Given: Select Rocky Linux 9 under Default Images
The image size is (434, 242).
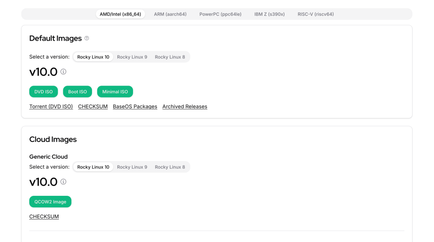Looking at the screenshot, I should tap(132, 57).
